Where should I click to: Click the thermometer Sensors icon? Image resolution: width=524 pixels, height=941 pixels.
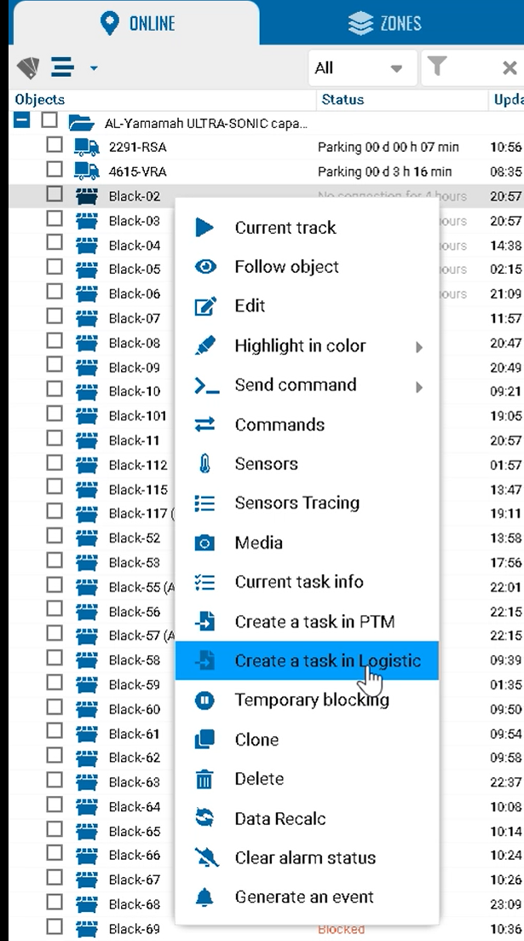pos(204,464)
